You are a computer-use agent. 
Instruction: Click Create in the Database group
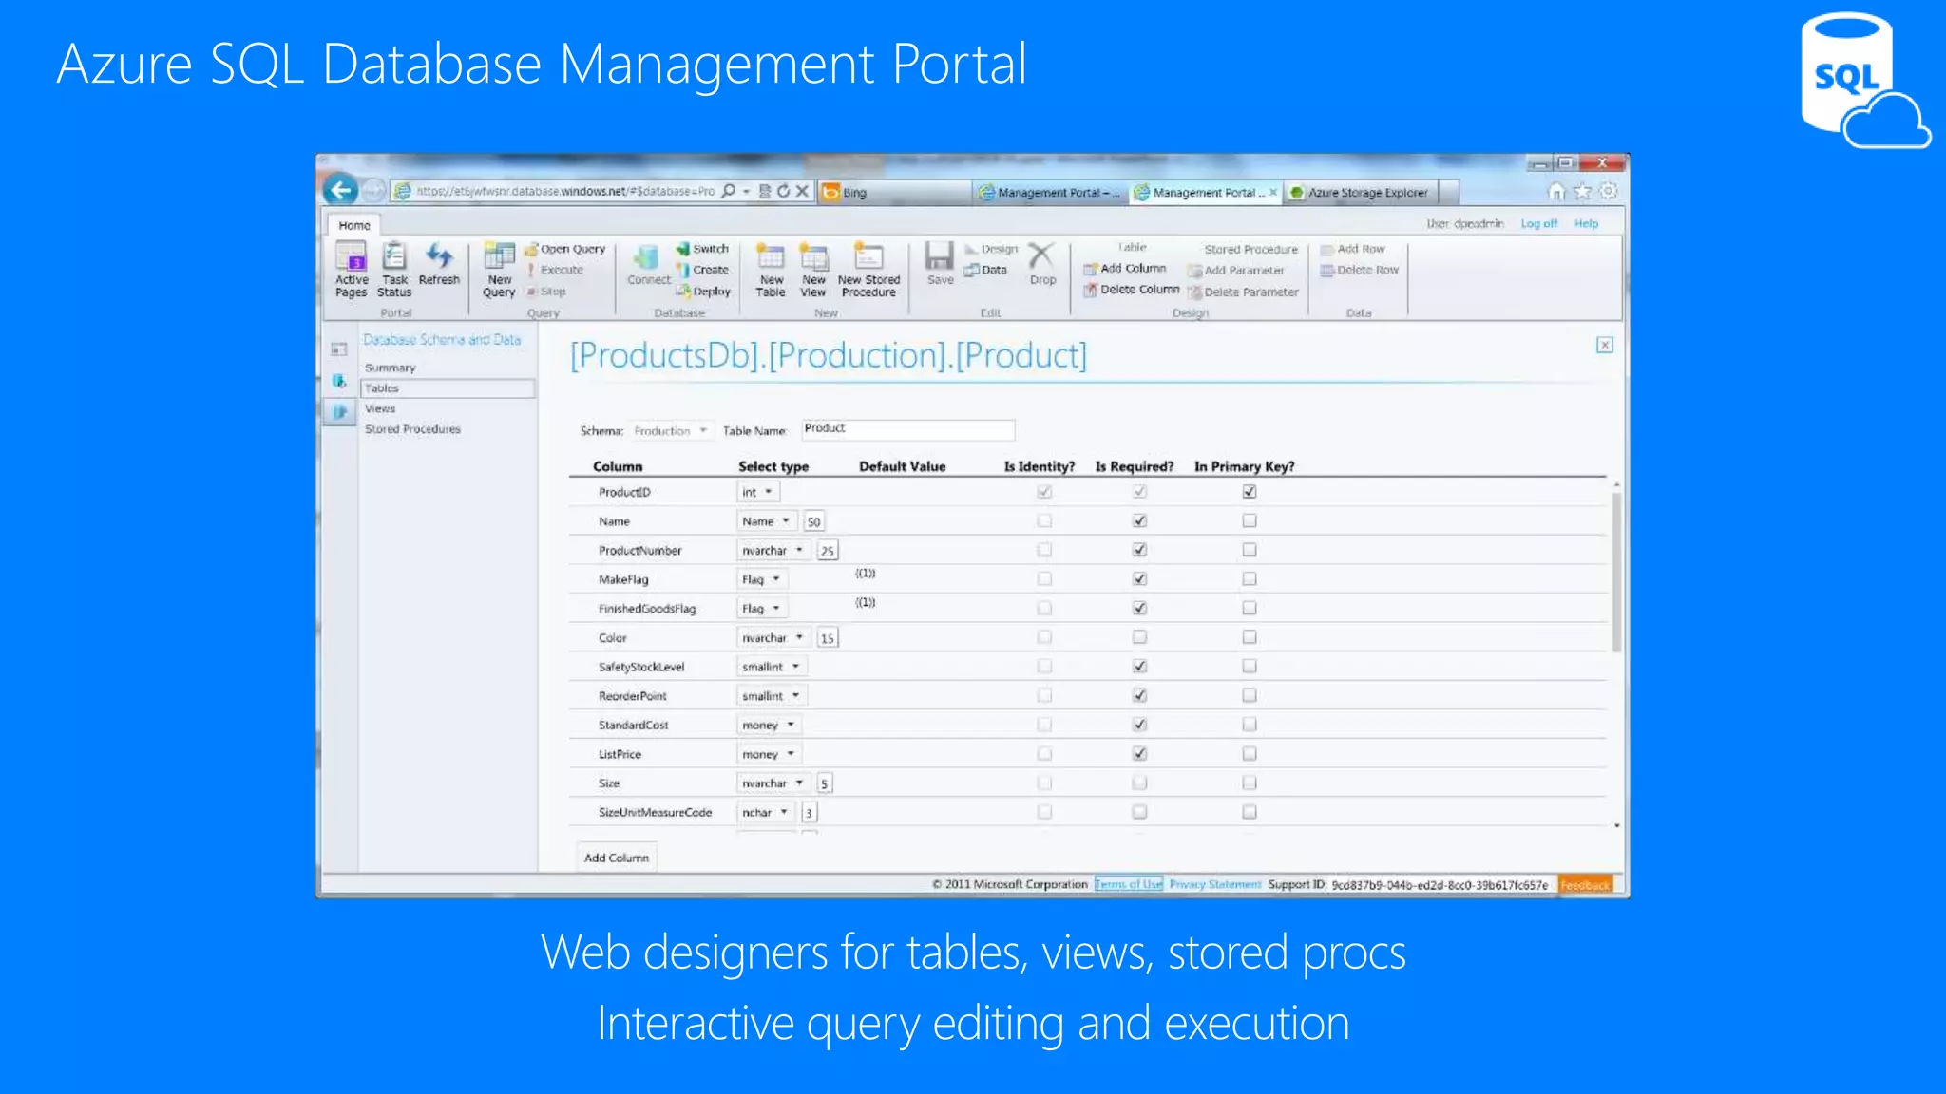coord(702,270)
